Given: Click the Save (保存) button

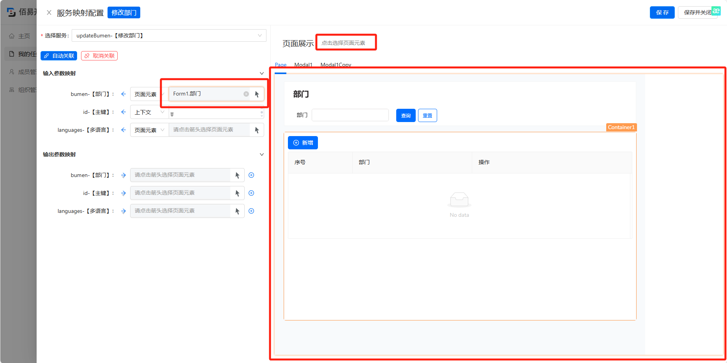Looking at the screenshot, I should [662, 12].
